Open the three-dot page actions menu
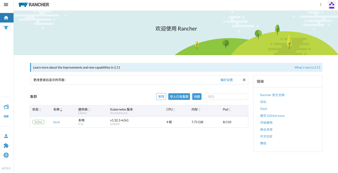338x173 pixels. pyautogui.click(x=321, y=5)
